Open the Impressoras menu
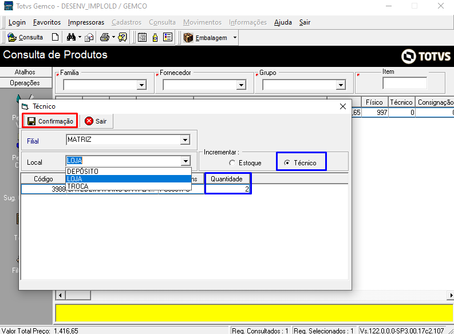Image resolution: width=454 pixels, height=334 pixels. click(86, 22)
